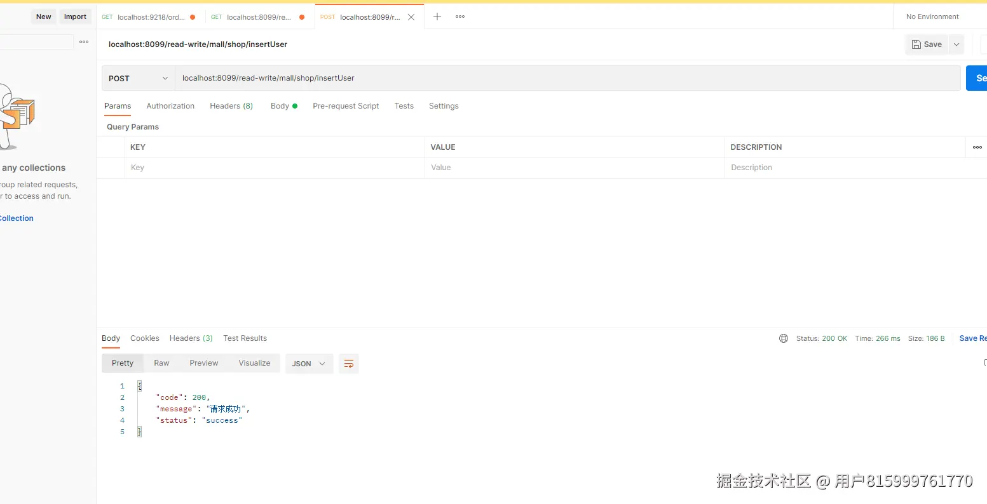
Task: Click the Import button
Action: pyautogui.click(x=75, y=17)
